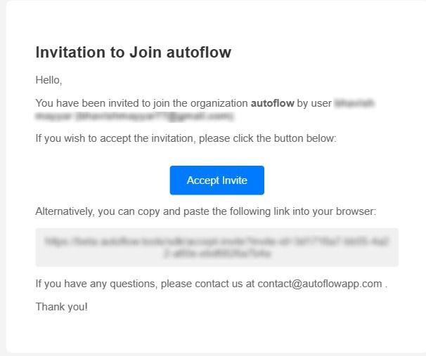Select the "Invitation to Join autoflow" heading

pyautogui.click(x=133, y=53)
